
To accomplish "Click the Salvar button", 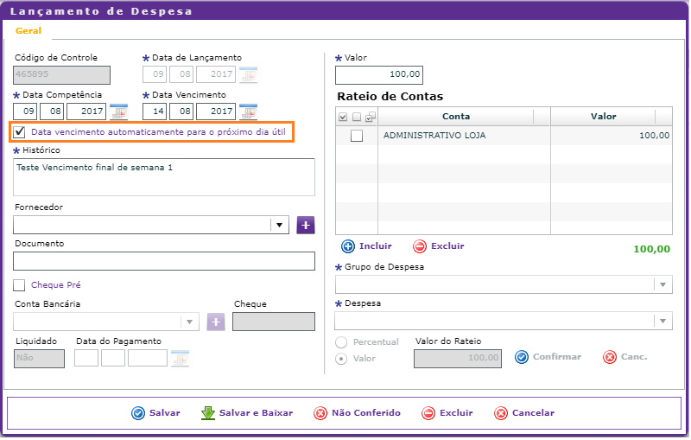I will (x=156, y=413).
